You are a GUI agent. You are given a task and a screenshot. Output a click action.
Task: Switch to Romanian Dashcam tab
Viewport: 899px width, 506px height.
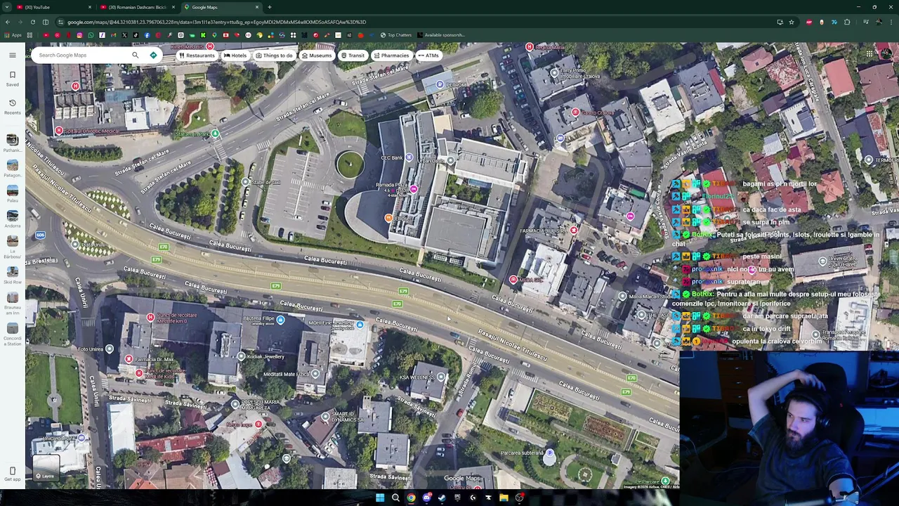point(137,7)
